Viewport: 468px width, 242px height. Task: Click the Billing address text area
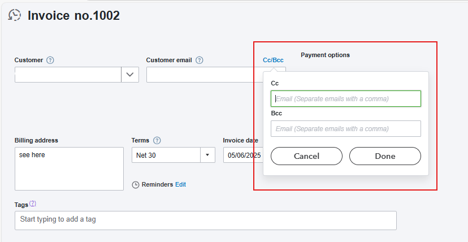coord(70,168)
